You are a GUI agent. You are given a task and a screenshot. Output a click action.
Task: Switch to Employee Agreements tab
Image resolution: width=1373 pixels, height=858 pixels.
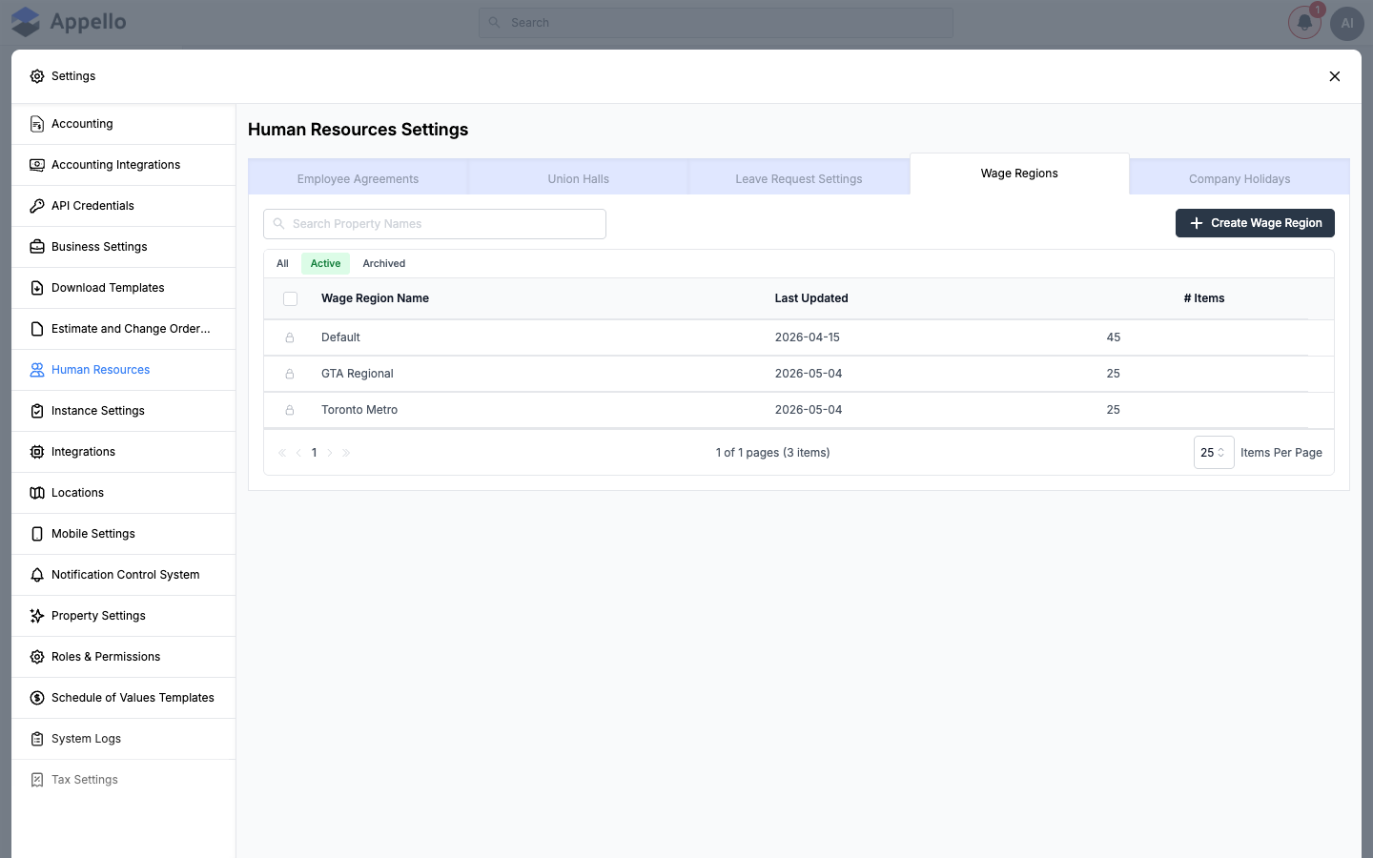pos(358,179)
